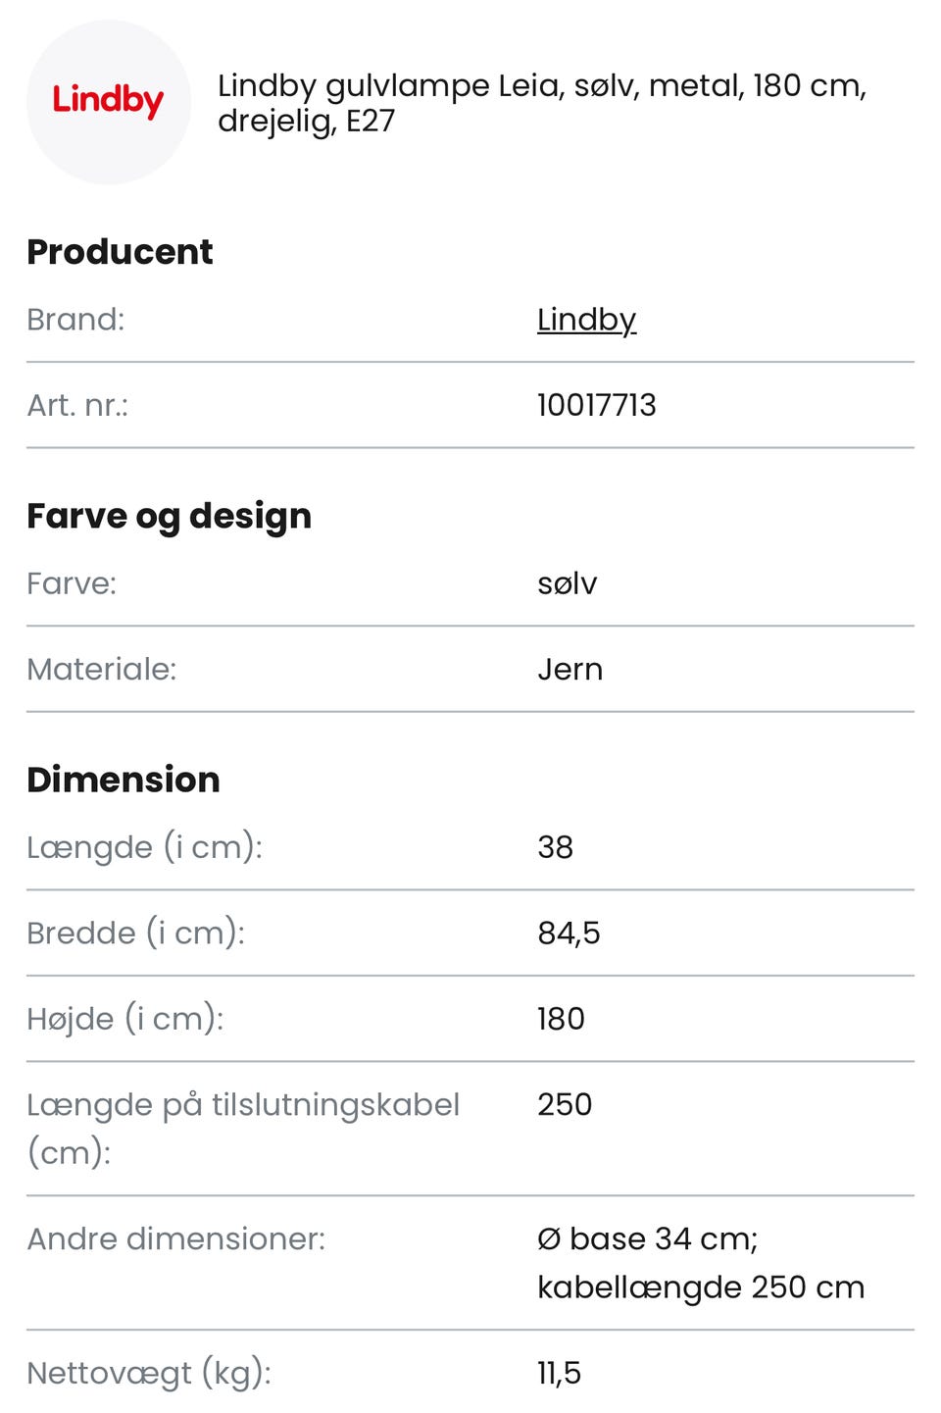
Task: Click the Bredde value 84,5
Action: [x=569, y=933]
